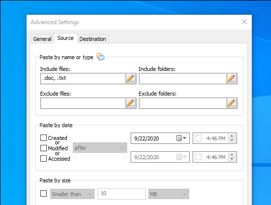Click pencil edit icon for Exclude folders
The image size is (271, 205).
(232, 103)
